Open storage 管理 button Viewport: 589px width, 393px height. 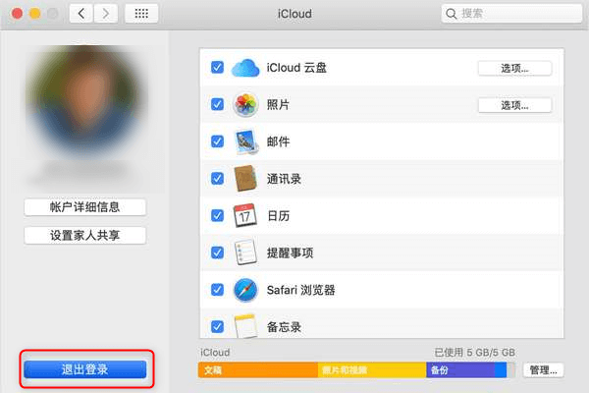[543, 370]
